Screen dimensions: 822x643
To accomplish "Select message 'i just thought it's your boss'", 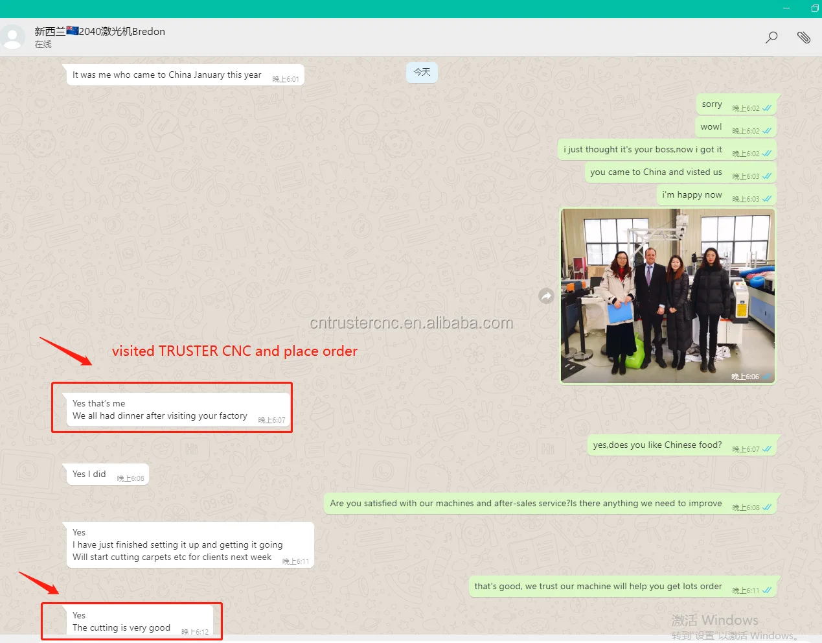I will tap(667, 150).
